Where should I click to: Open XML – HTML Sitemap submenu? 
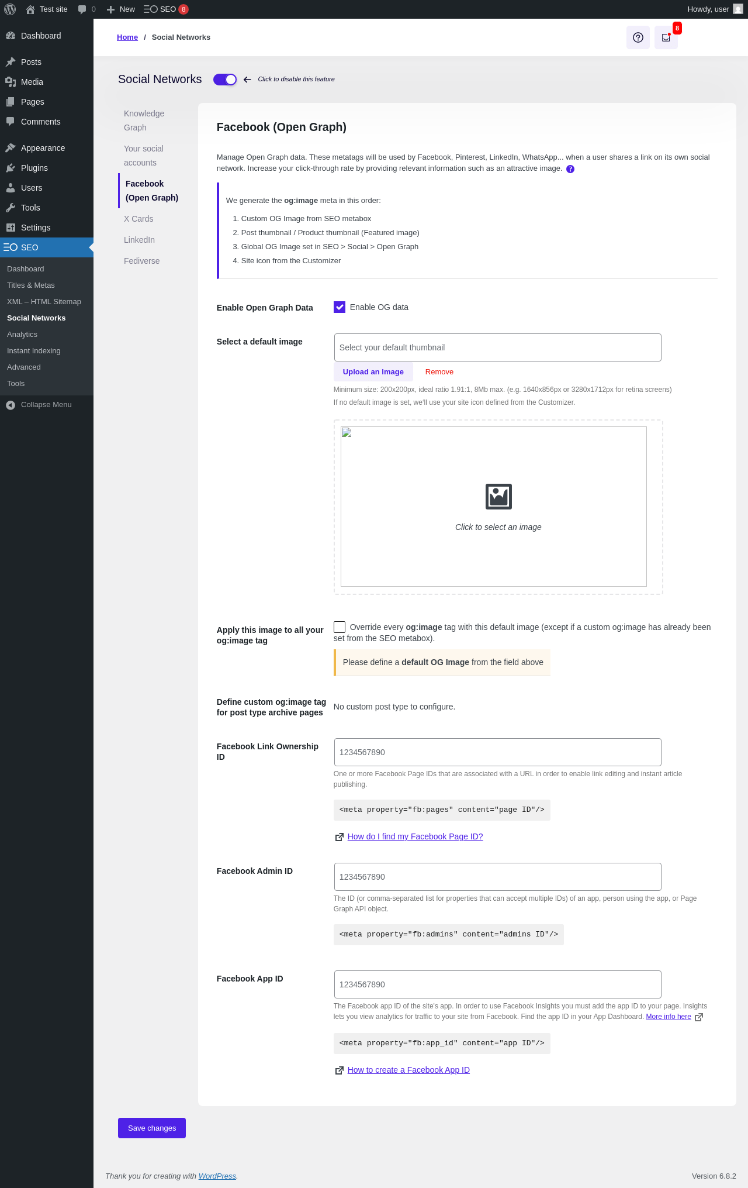47,302
